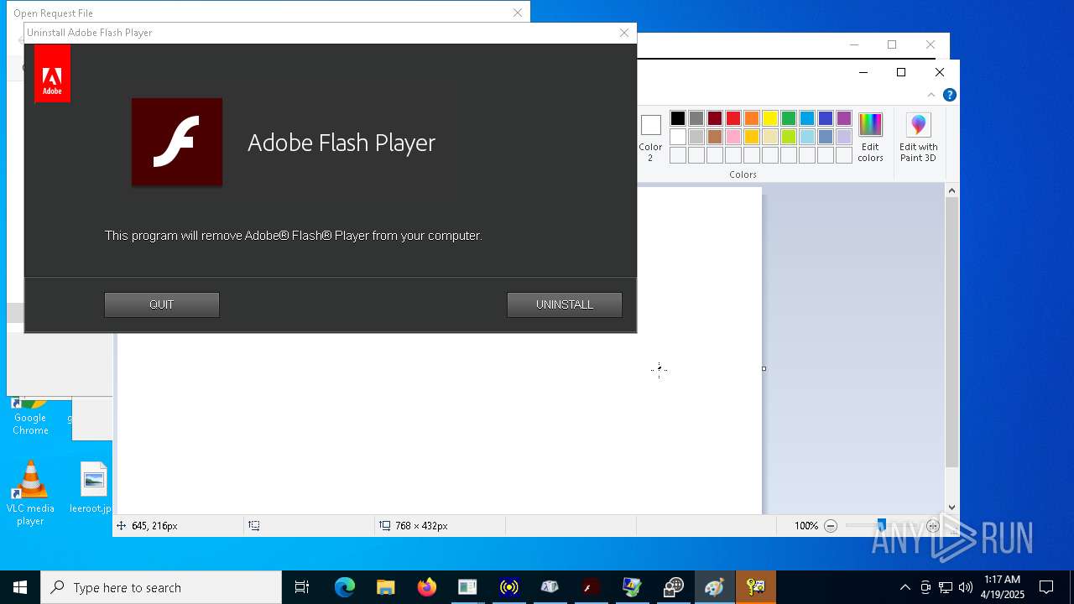Select the VLC media player desktop shortcut

[30, 493]
